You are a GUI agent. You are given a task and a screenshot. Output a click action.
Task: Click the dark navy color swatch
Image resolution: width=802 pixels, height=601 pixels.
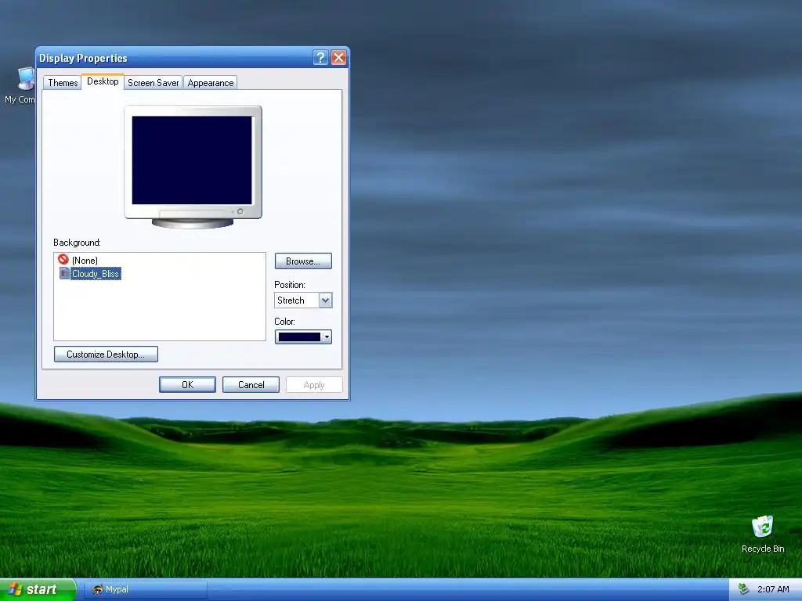coord(299,336)
